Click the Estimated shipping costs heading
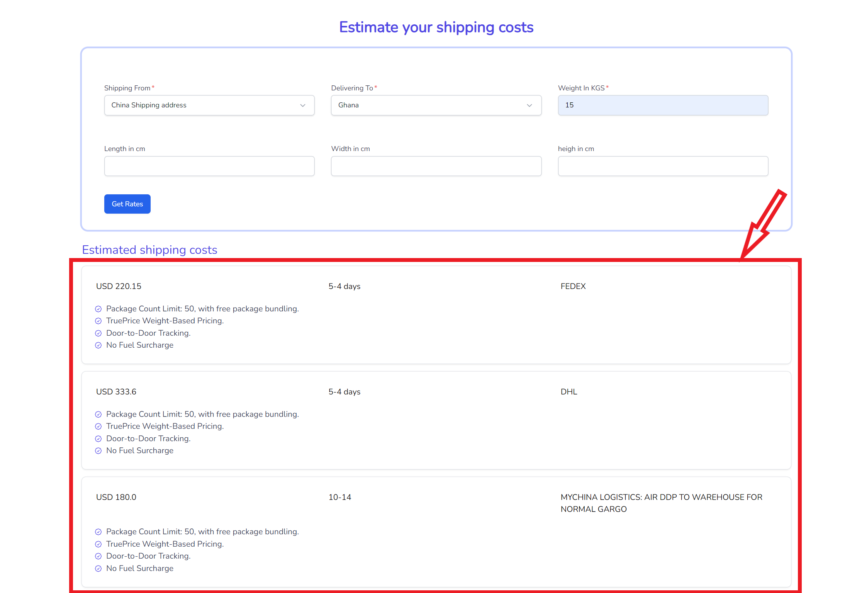Image resolution: width=862 pixels, height=593 pixels. pos(149,250)
